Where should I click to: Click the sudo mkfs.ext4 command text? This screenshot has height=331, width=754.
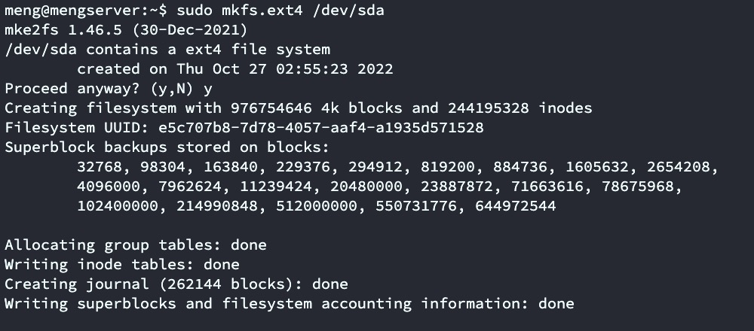point(240,10)
